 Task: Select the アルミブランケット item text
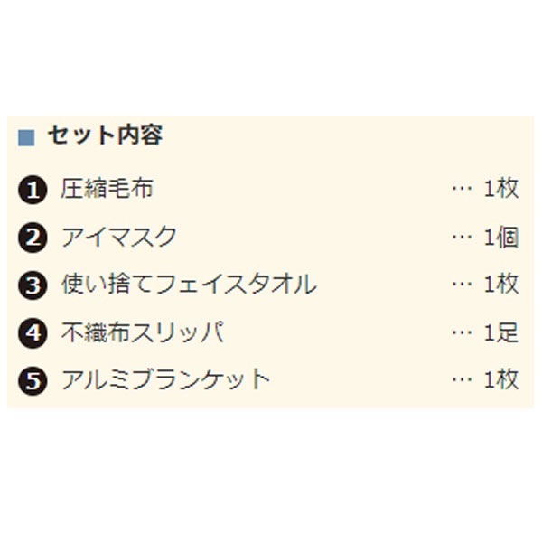pyautogui.click(x=165, y=379)
